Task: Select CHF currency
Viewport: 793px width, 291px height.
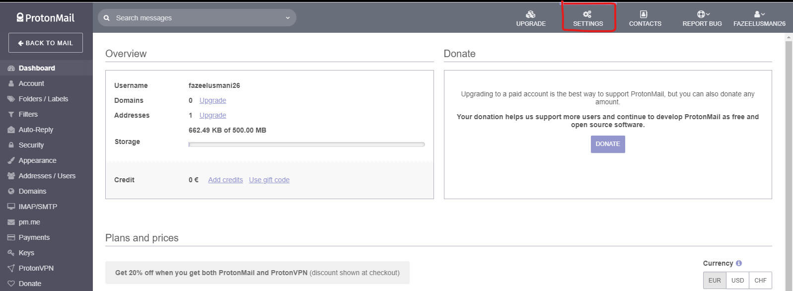Action: click(760, 281)
